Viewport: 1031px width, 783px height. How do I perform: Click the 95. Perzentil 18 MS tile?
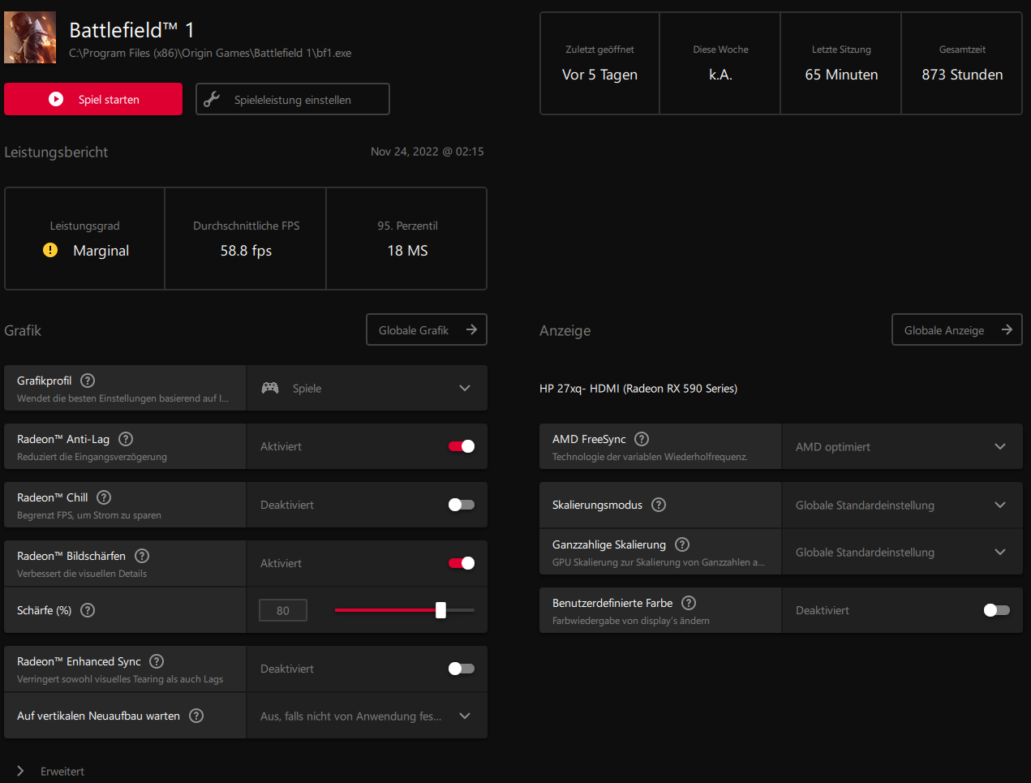click(407, 239)
